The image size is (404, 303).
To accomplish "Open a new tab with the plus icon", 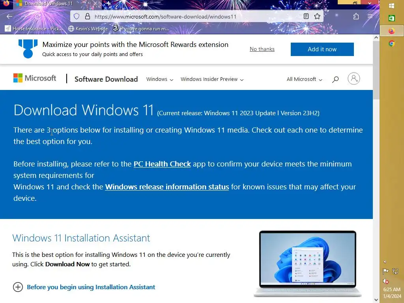I will click(x=108, y=4).
